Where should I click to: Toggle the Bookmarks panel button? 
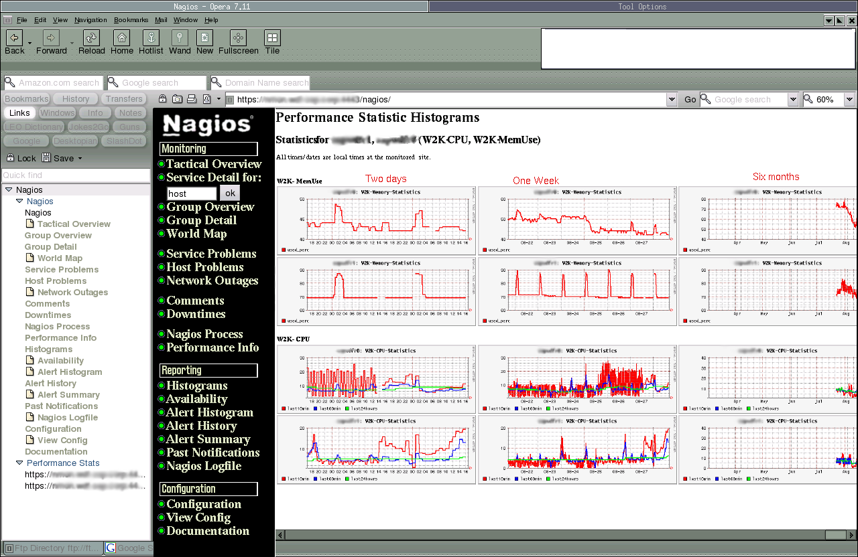coord(27,98)
